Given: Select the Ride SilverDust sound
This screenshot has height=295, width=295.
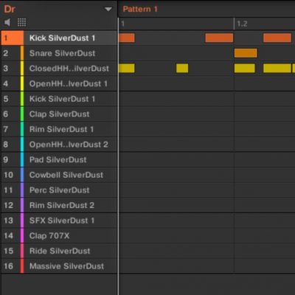Looking at the screenshot, I should (60, 251).
